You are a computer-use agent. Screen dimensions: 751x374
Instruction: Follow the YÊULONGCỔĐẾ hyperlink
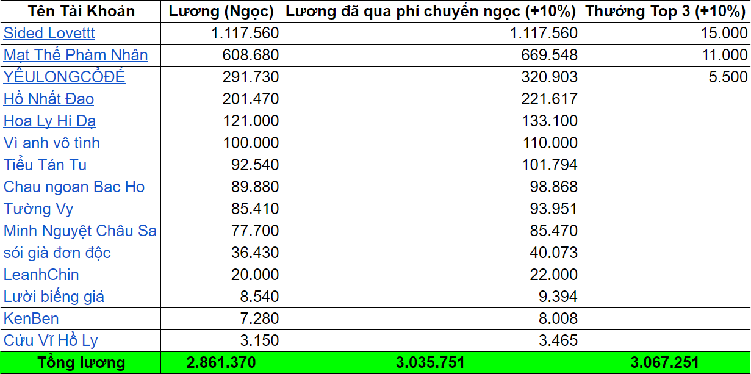[x=57, y=77]
